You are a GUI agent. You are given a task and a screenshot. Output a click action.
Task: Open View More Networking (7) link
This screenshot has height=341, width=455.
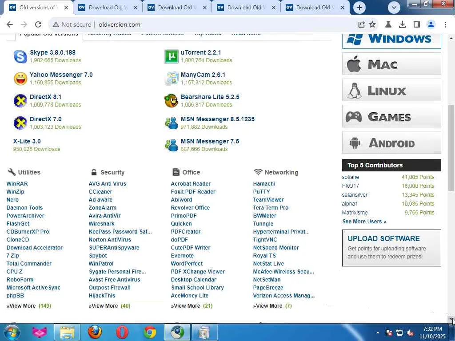point(272,306)
